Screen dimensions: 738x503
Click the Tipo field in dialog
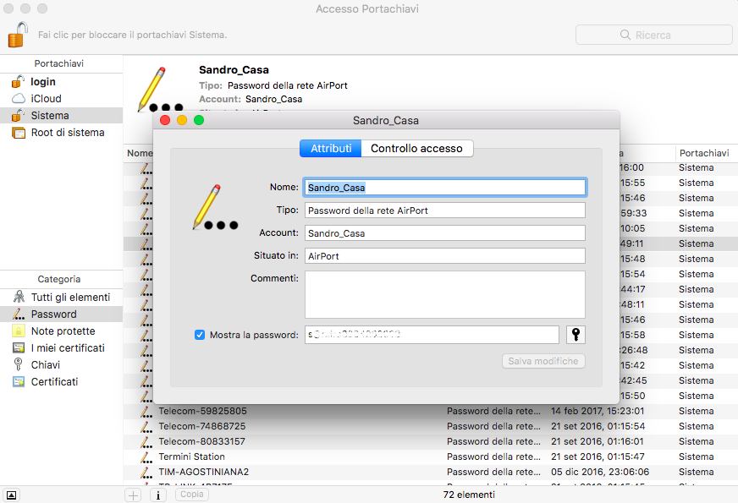(445, 210)
